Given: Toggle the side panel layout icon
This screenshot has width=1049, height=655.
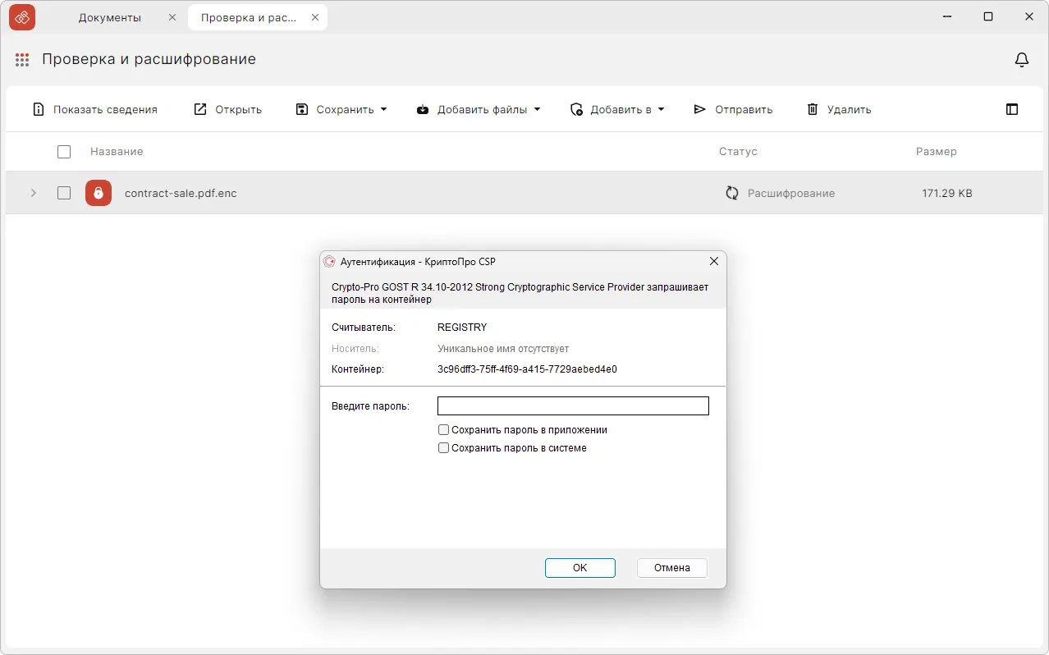Looking at the screenshot, I should pyautogui.click(x=1012, y=109).
